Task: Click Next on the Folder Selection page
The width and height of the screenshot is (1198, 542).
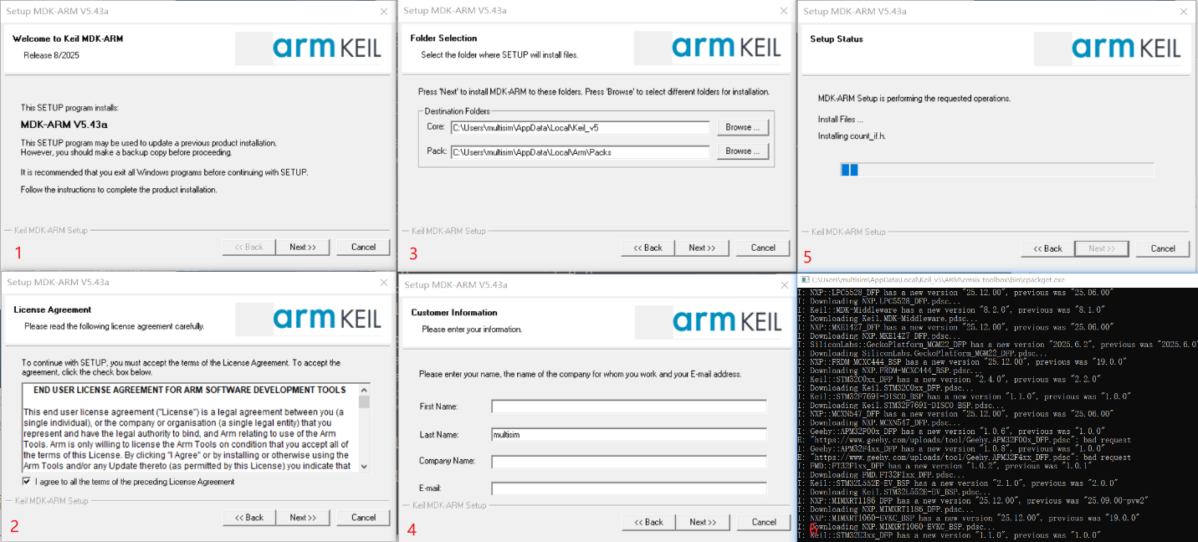Action: [x=702, y=248]
